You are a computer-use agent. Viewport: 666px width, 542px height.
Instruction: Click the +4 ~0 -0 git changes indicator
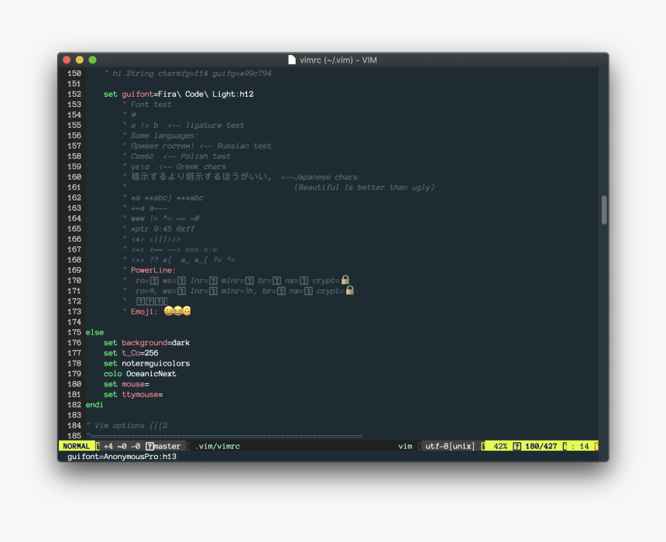tap(122, 446)
